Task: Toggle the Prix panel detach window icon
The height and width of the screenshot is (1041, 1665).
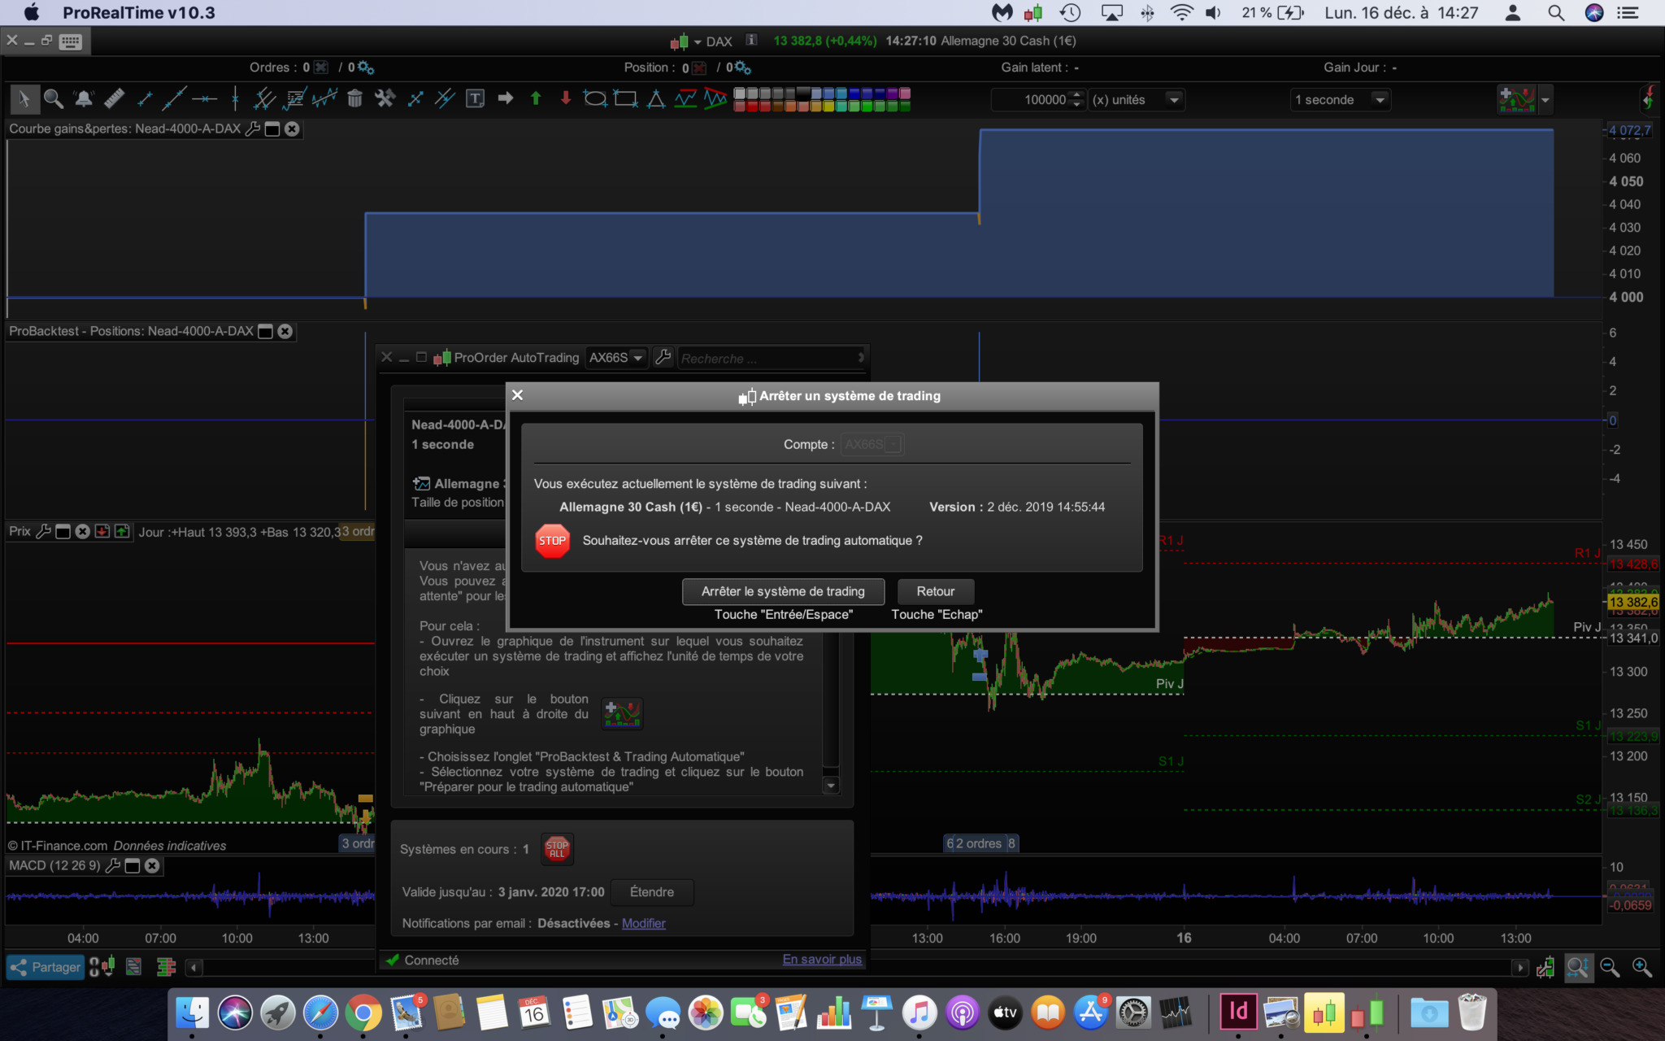Action: pyautogui.click(x=63, y=531)
